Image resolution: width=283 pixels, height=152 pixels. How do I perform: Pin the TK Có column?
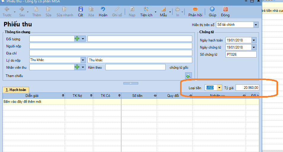coord(119,96)
